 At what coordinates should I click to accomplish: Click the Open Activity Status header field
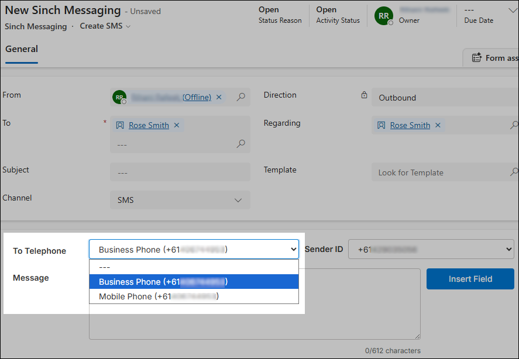[x=338, y=15]
